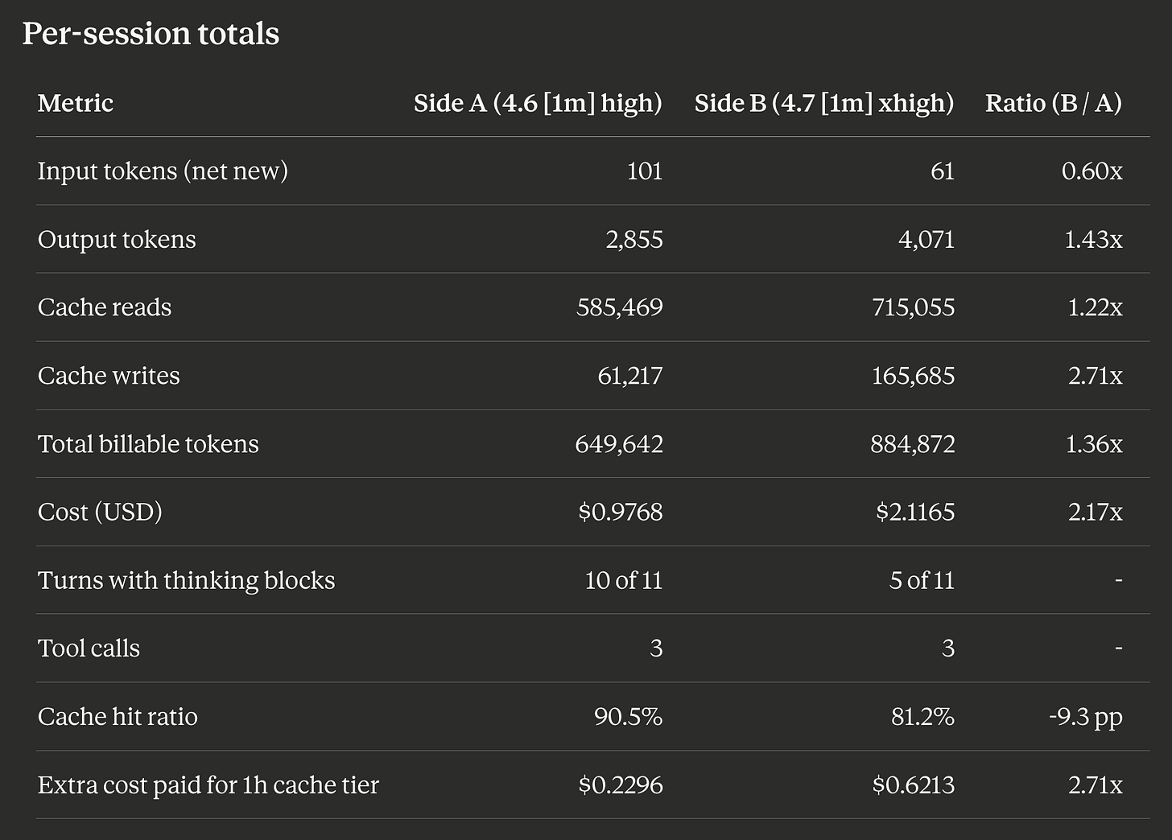Click the Side B (4.7 [1m] xhigh) header

click(x=824, y=103)
